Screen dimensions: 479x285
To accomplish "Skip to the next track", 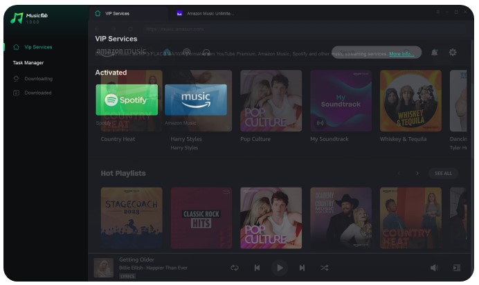I will click(302, 268).
